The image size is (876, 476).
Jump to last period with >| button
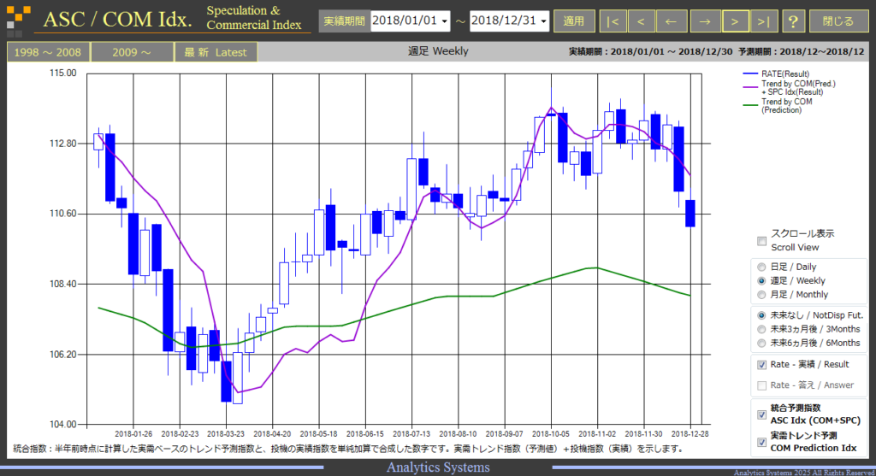(x=764, y=21)
